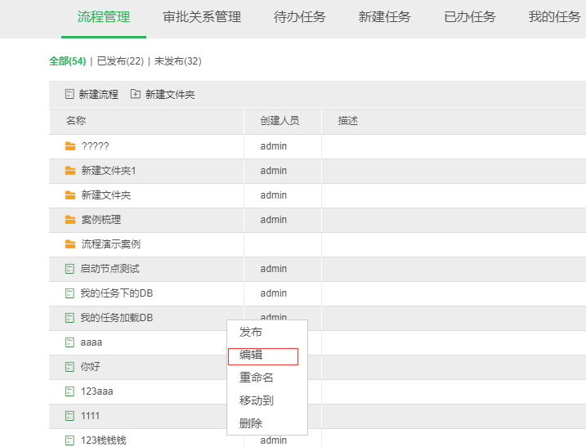The height and width of the screenshot is (447, 586).
Task: Choose 移动到 in the context menu
Action: point(256,400)
